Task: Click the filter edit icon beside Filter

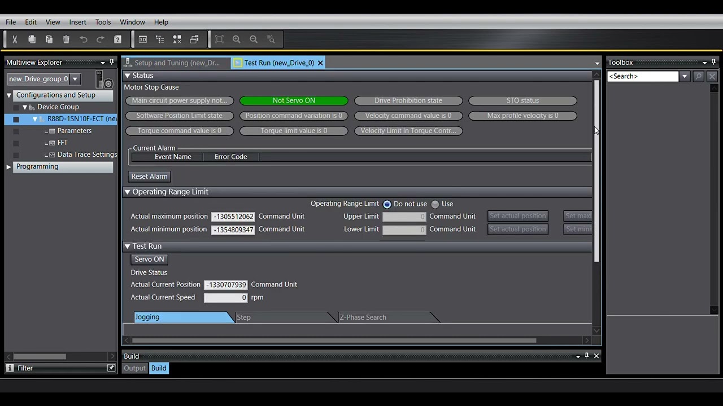Action: (111, 368)
